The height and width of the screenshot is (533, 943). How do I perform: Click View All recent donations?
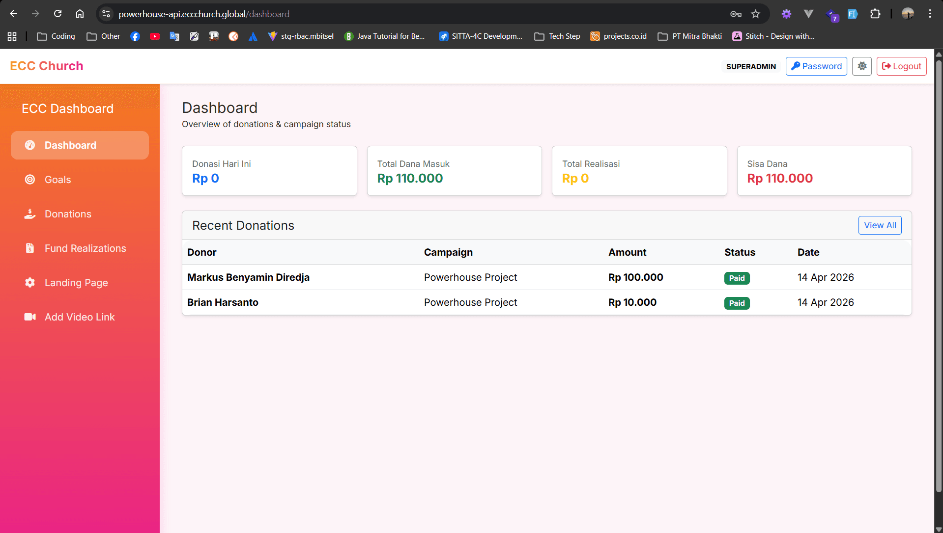click(880, 225)
